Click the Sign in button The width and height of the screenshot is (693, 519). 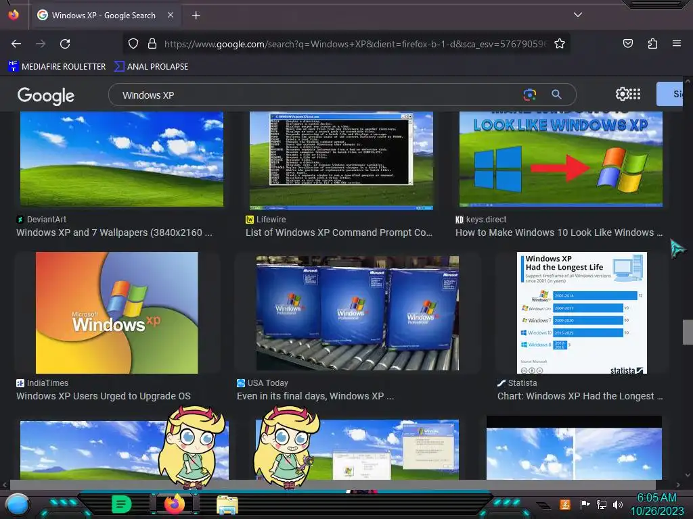coord(670,94)
